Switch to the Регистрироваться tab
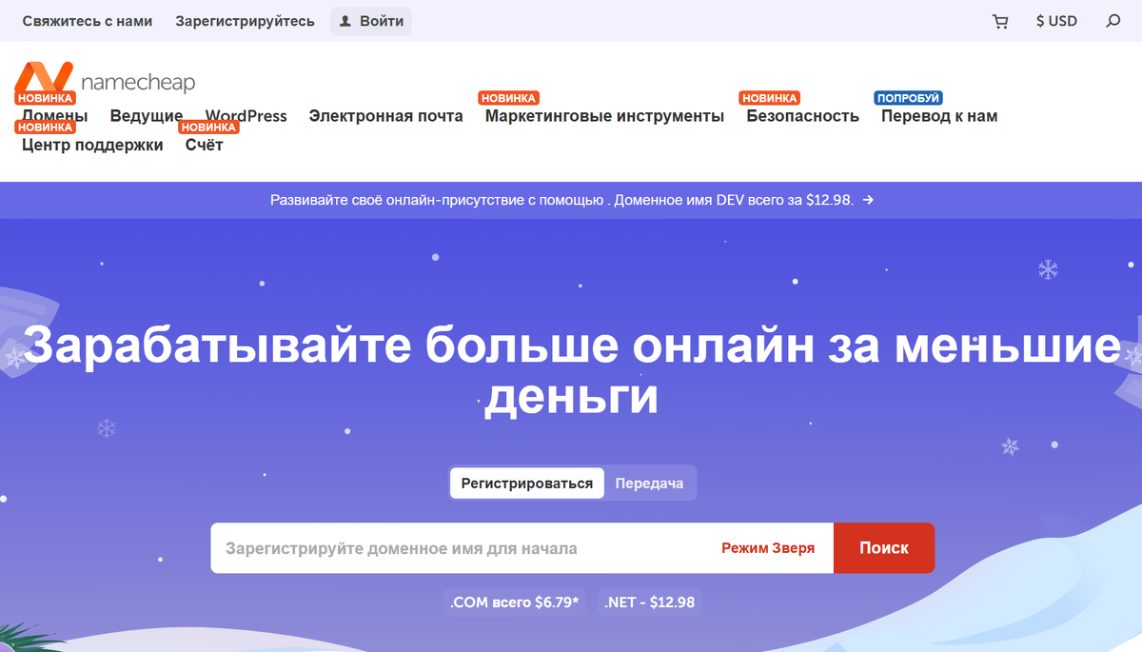This screenshot has height=652, width=1142. pos(527,483)
